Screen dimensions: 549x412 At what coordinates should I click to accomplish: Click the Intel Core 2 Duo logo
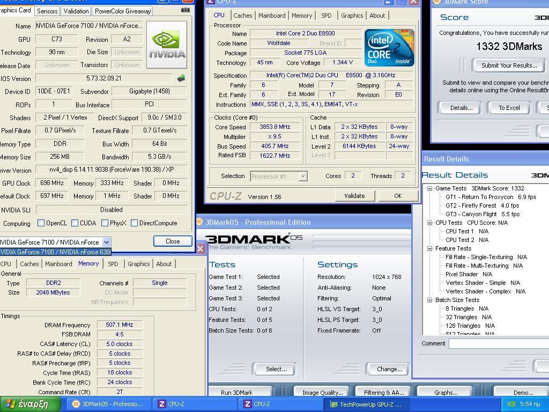[x=389, y=48]
